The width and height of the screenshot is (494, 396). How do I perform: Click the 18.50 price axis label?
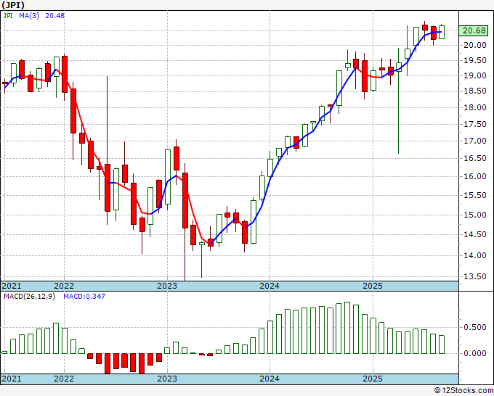click(475, 91)
